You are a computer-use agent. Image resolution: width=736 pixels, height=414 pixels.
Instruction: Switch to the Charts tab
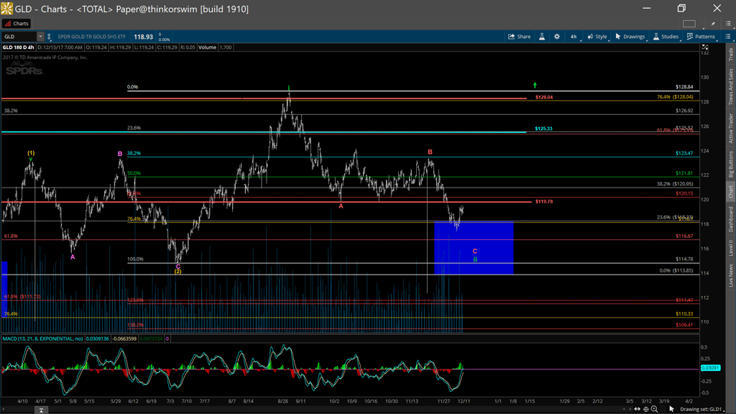[17, 24]
